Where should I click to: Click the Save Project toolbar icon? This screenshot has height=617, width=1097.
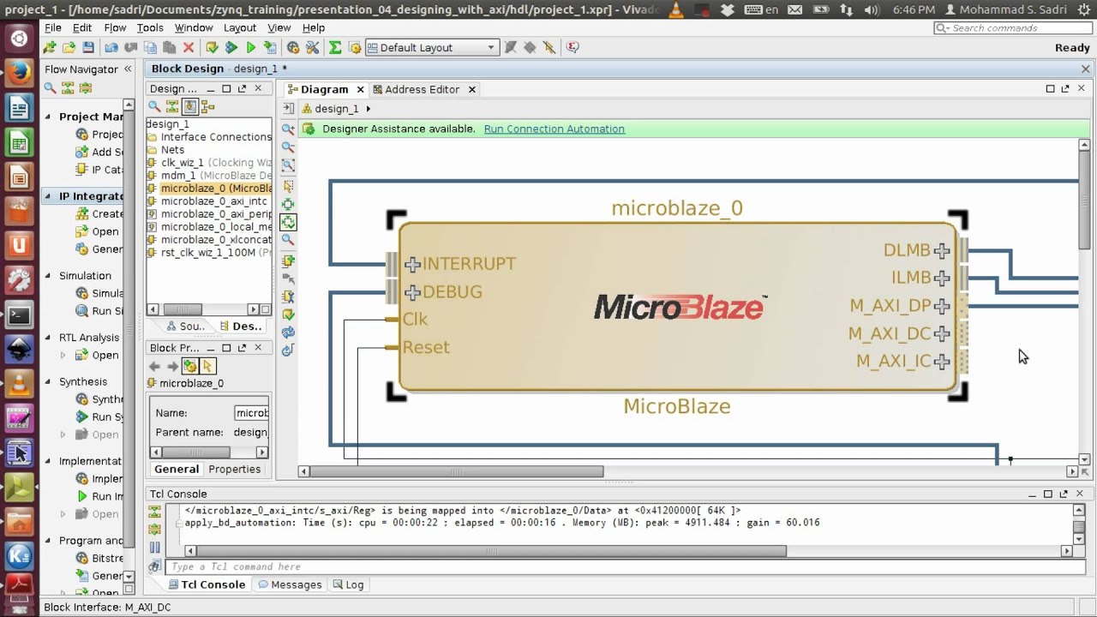(x=88, y=48)
